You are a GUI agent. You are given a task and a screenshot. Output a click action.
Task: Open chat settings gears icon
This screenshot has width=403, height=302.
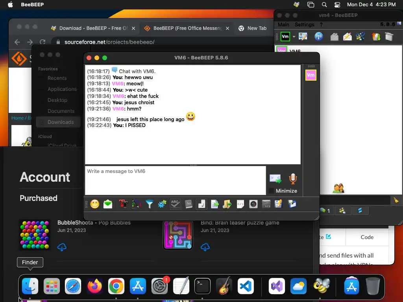162,204
